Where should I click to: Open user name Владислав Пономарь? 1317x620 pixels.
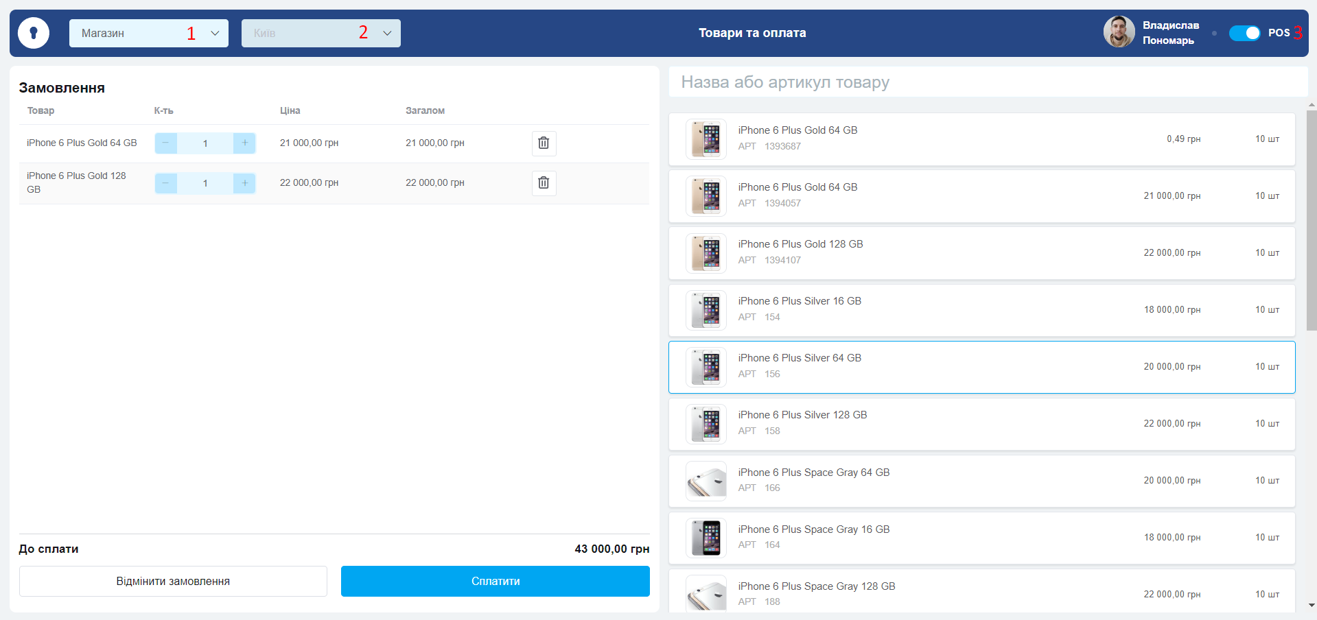pyautogui.click(x=1171, y=33)
